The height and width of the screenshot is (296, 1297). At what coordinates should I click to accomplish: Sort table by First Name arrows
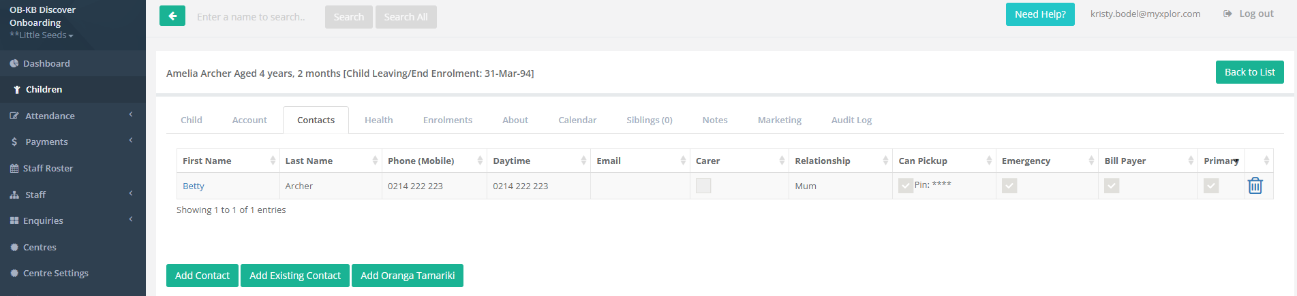coord(273,161)
